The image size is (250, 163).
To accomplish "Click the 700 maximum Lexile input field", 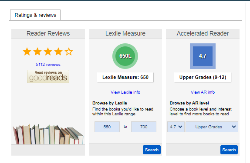I will 144,127.
